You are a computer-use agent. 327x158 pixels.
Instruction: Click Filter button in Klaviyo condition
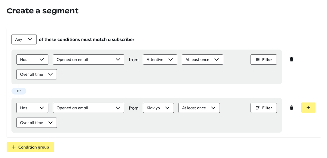264,108
